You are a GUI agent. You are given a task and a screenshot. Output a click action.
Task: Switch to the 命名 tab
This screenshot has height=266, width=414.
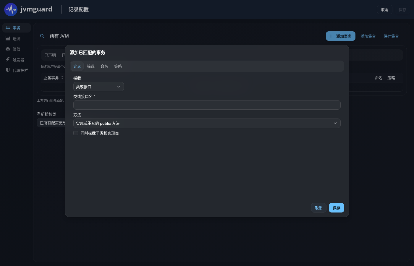104,66
